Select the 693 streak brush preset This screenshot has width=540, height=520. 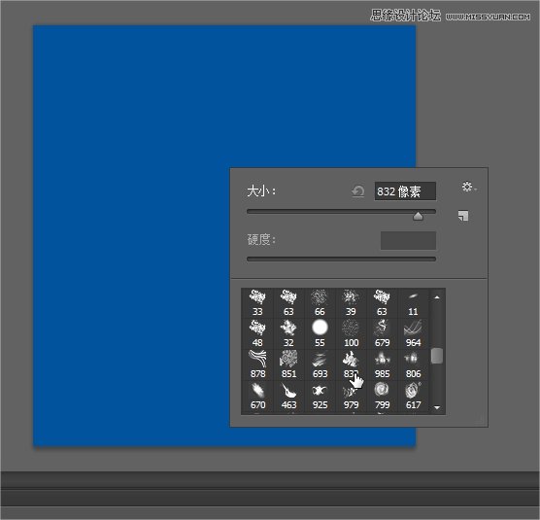[320, 364]
